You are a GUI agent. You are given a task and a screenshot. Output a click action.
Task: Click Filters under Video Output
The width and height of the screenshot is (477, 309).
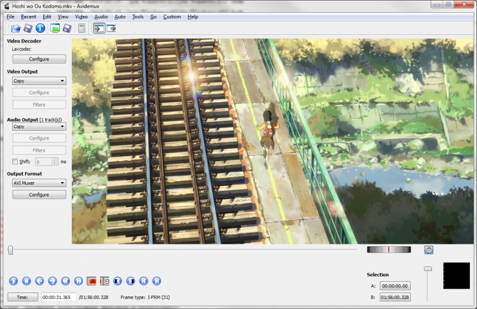[x=39, y=105]
